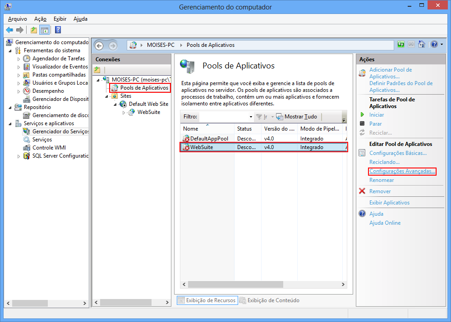Open the Filtro dropdown arrow
This screenshot has width=451, height=322.
click(251, 117)
